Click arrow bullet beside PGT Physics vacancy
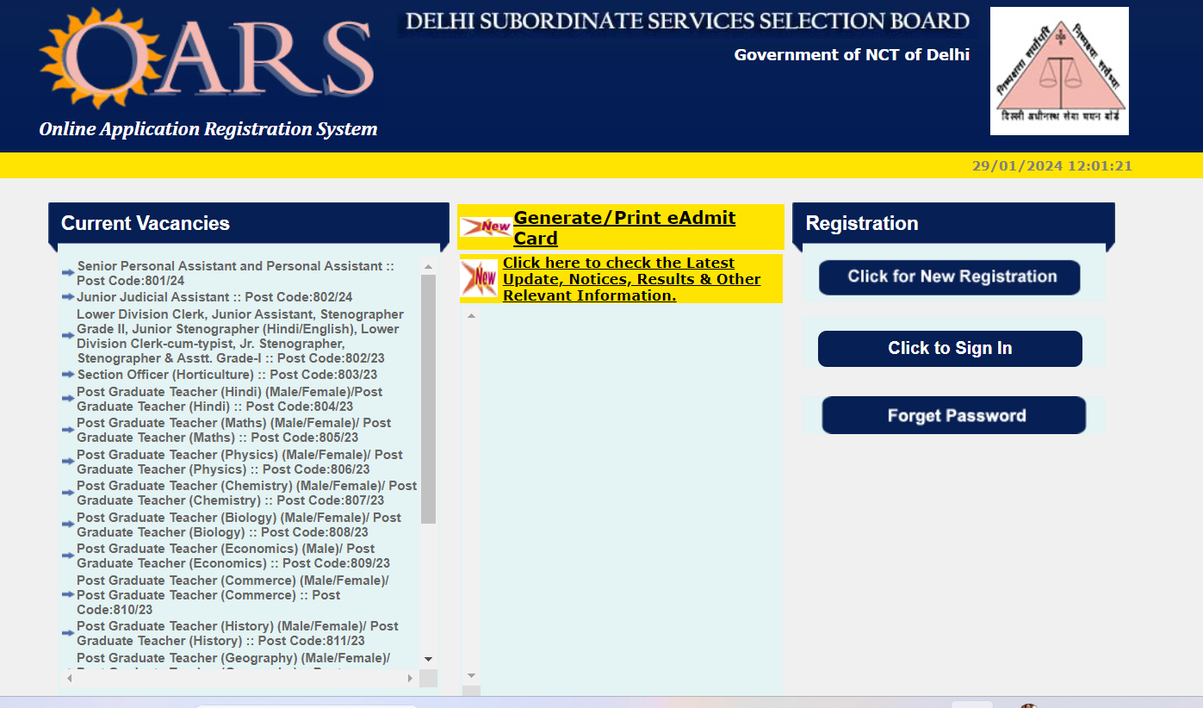This screenshot has width=1203, height=708. point(68,462)
